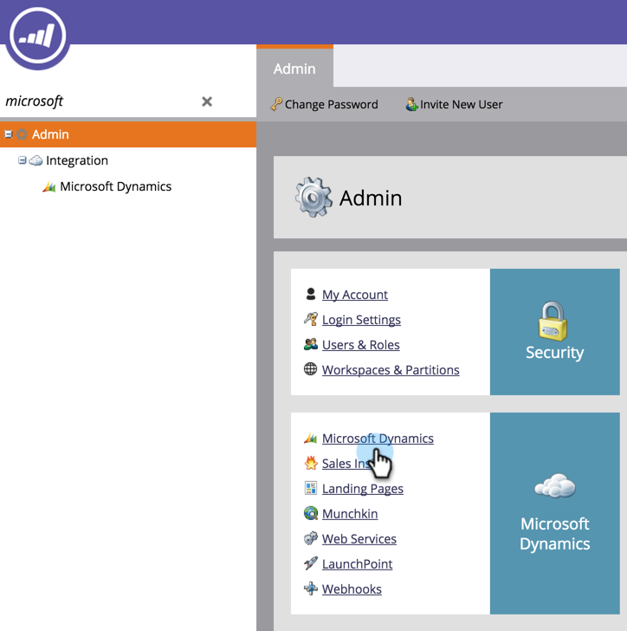Click the Marketo logo icon
The width and height of the screenshot is (627, 631).
(x=38, y=36)
